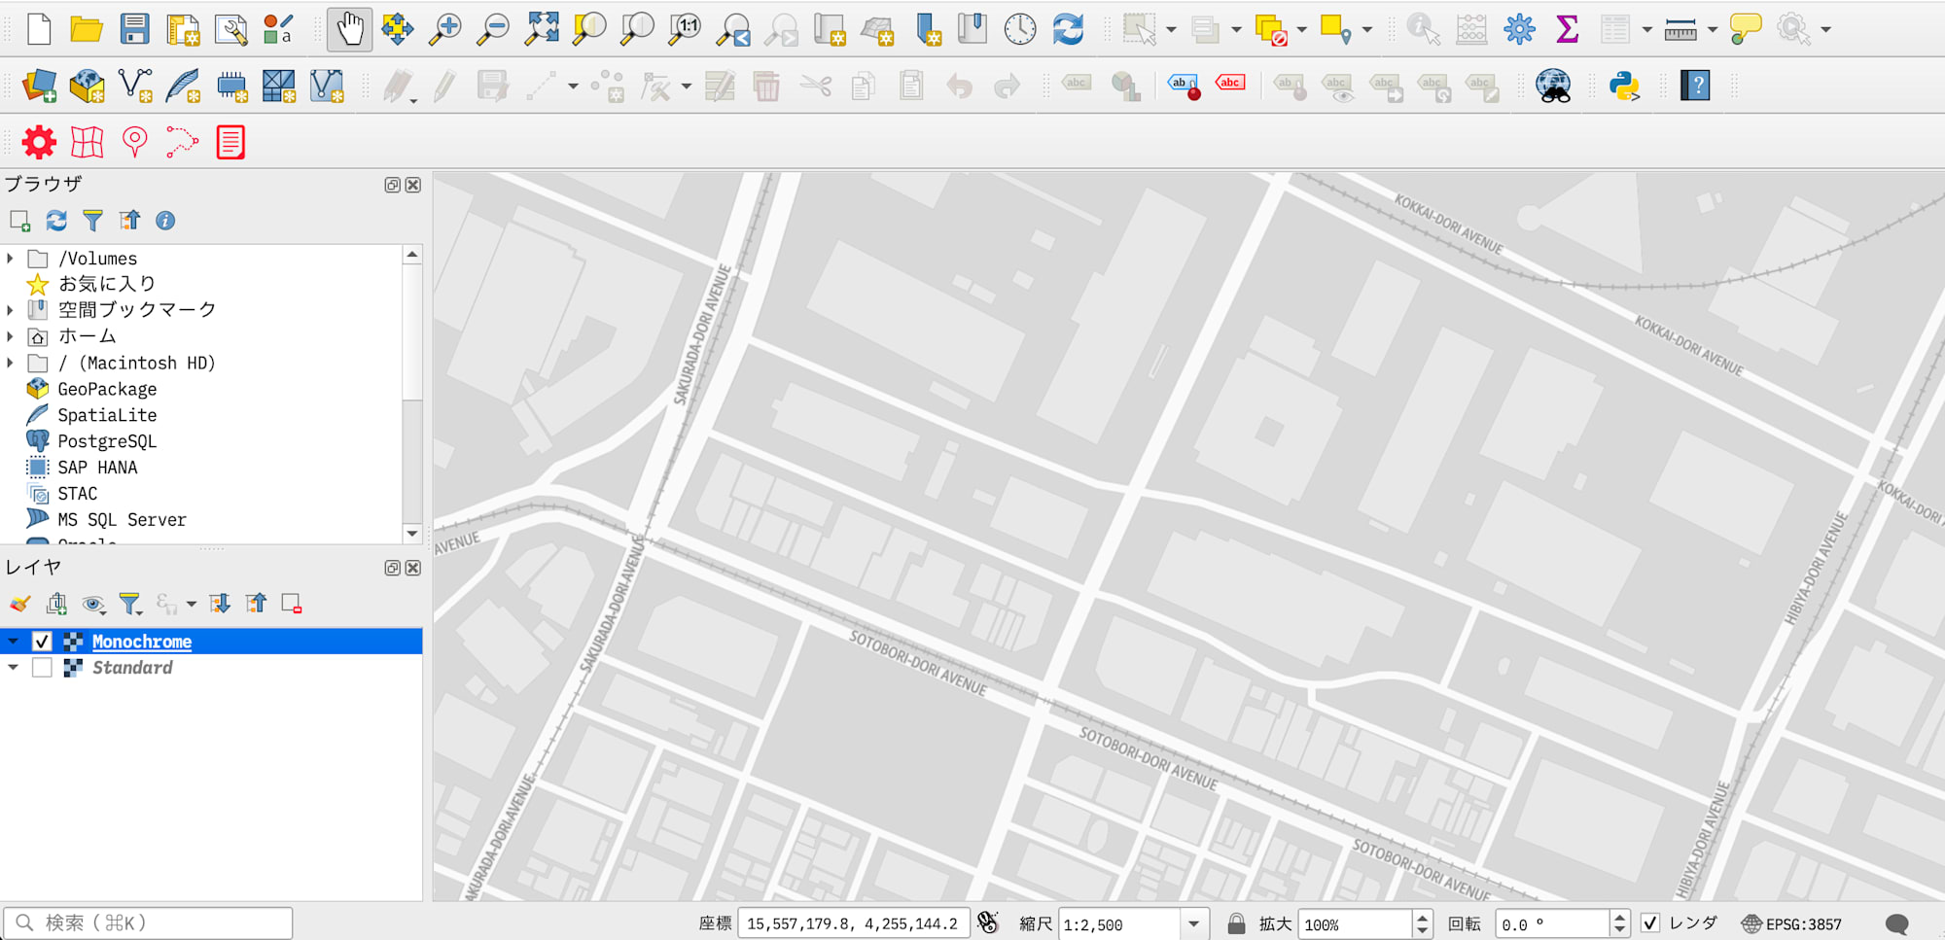Click the Zoom Full extent icon
This screenshot has width=1945, height=940.
(x=541, y=29)
